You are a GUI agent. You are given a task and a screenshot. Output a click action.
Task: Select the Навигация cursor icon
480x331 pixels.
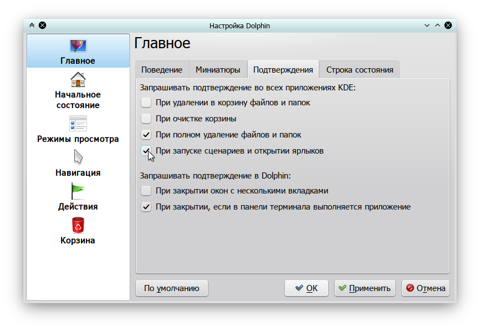(78, 157)
